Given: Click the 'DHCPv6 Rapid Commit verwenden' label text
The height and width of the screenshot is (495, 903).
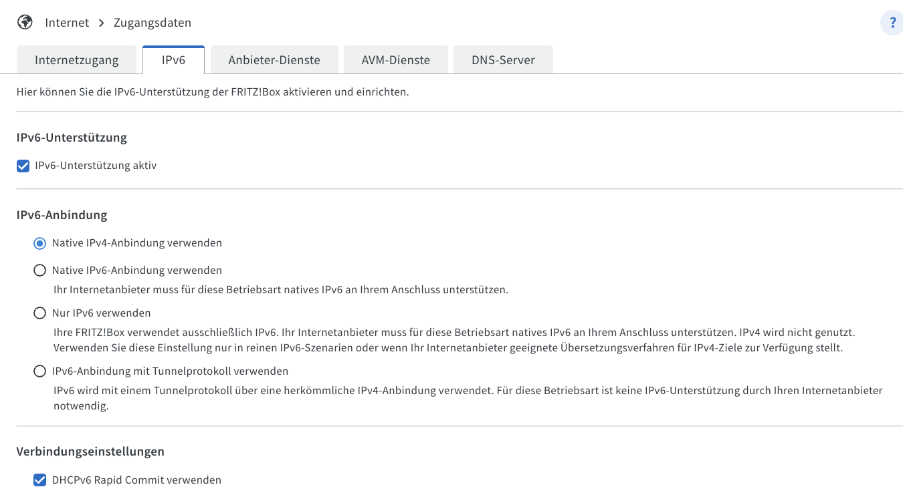Looking at the screenshot, I should point(136,480).
